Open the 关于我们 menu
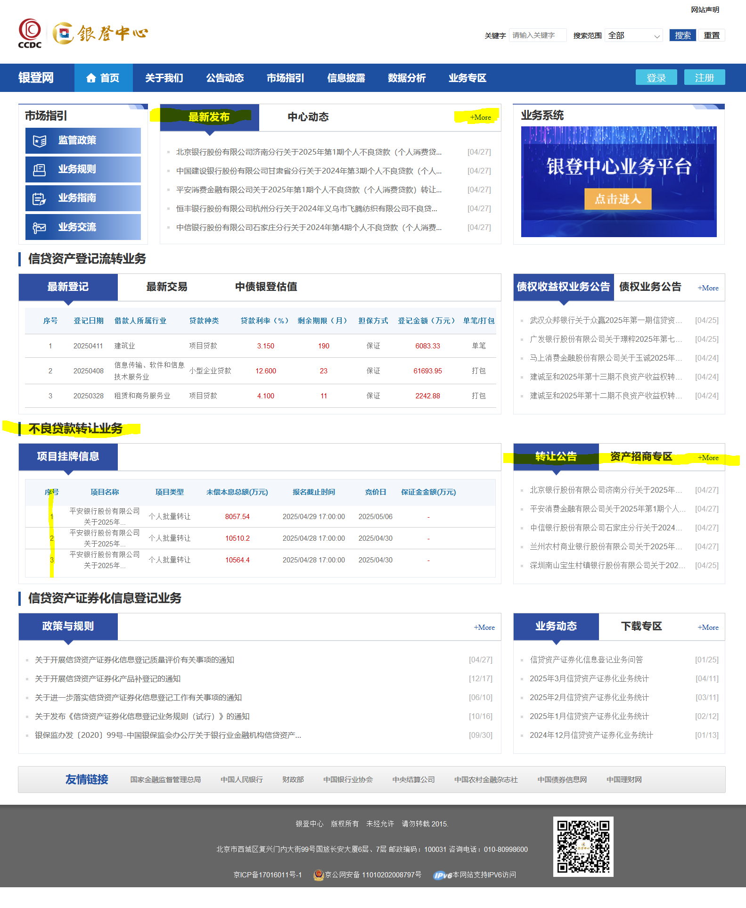 pyautogui.click(x=164, y=78)
